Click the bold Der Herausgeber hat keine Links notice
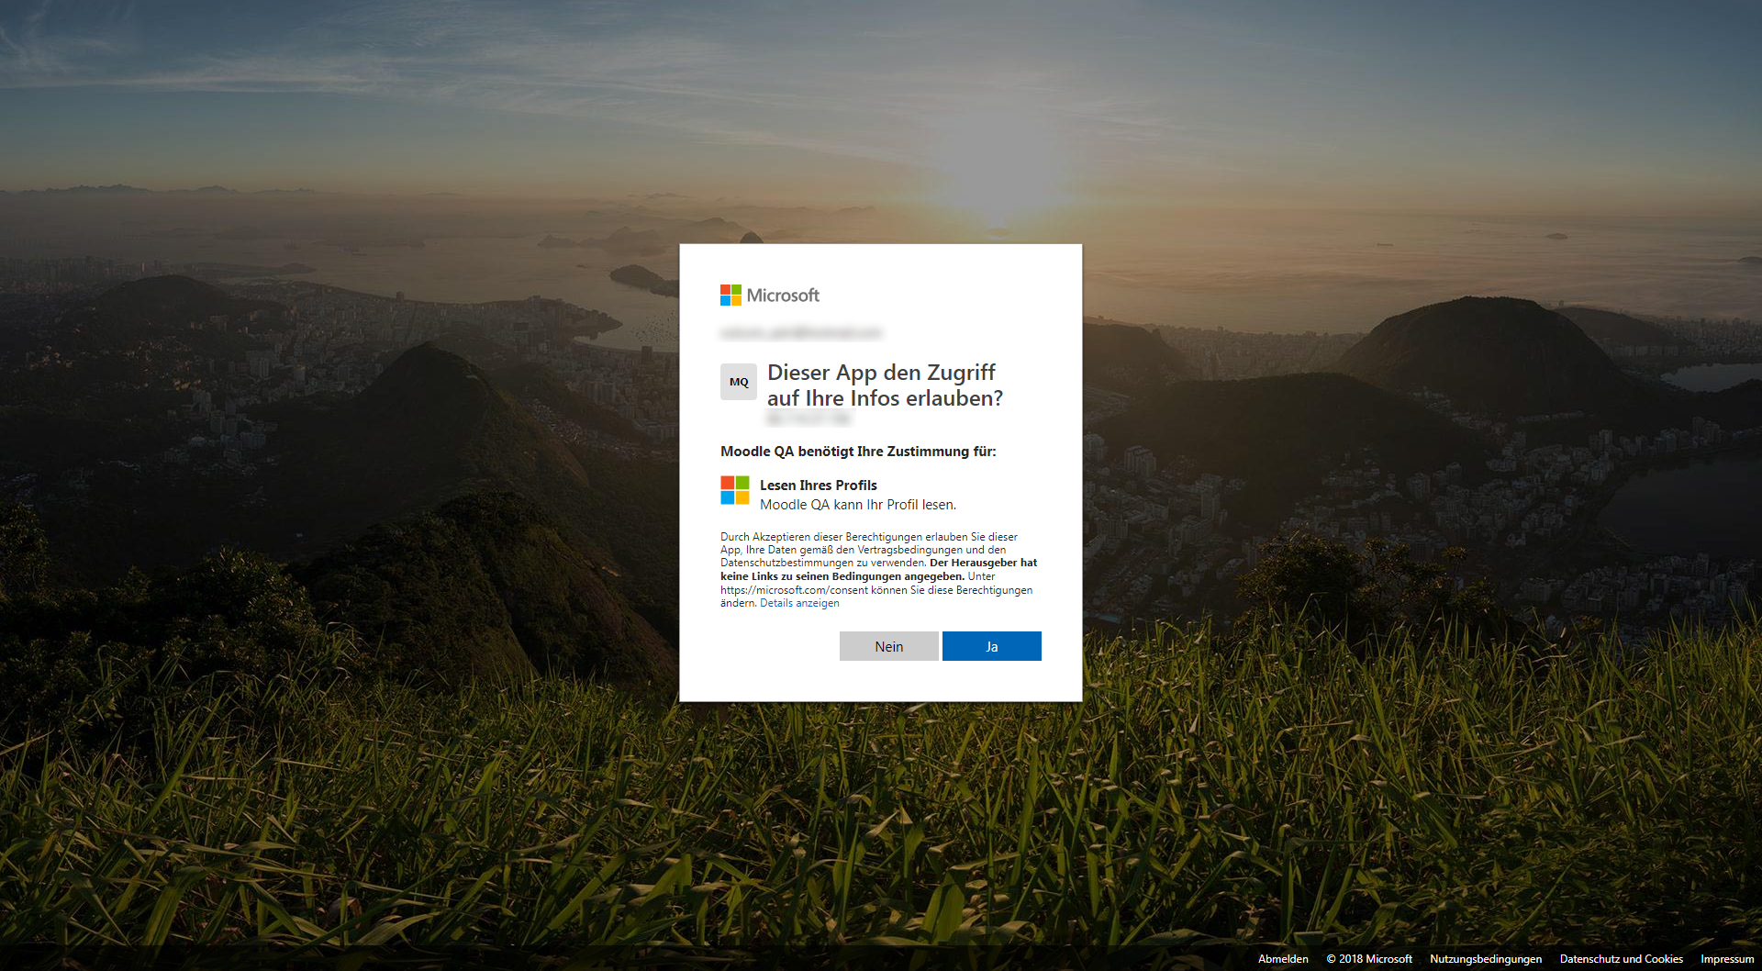 point(878,569)
